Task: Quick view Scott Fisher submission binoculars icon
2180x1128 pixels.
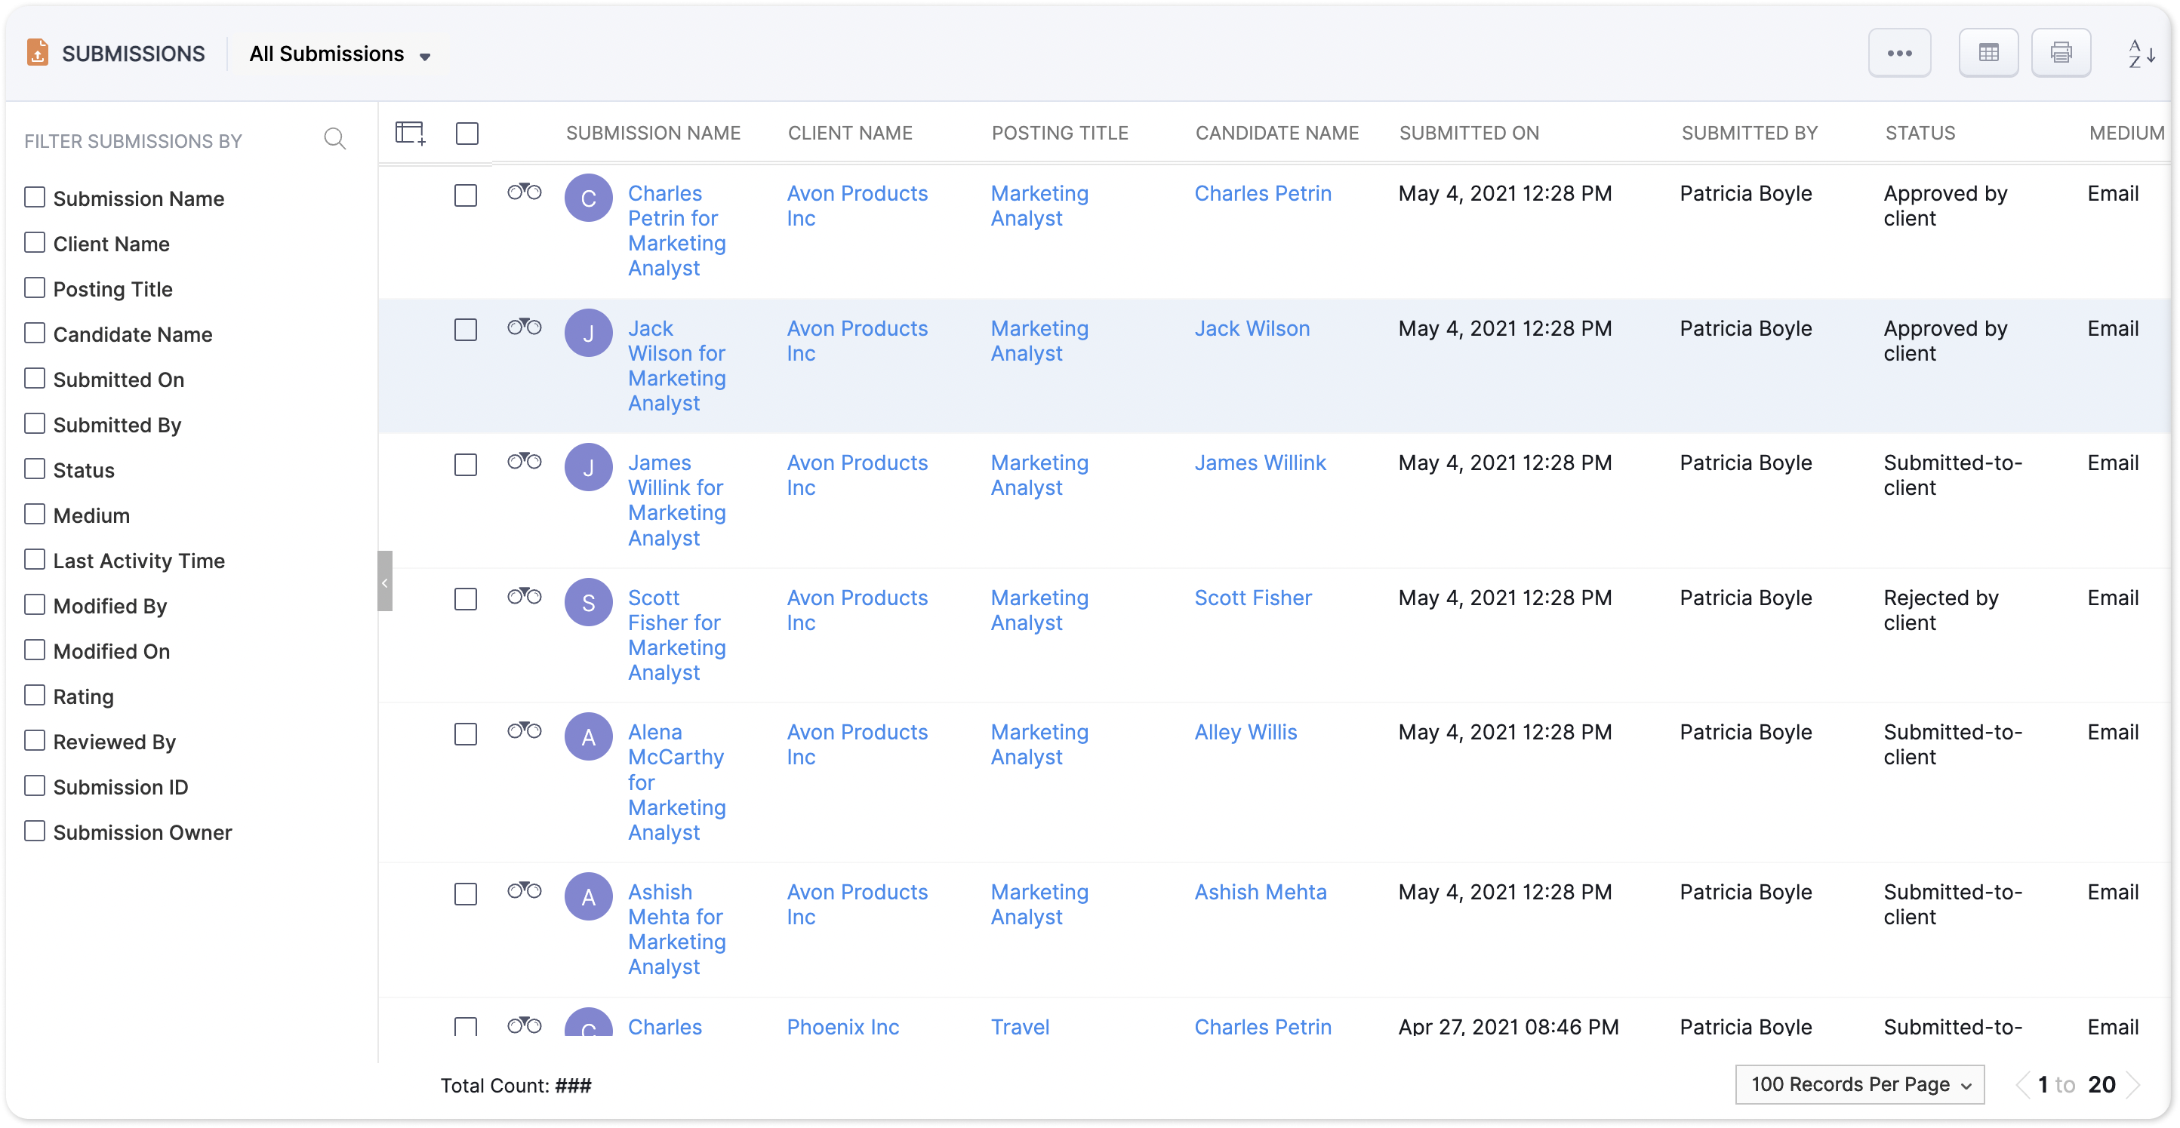Action: tap(524, 597)
